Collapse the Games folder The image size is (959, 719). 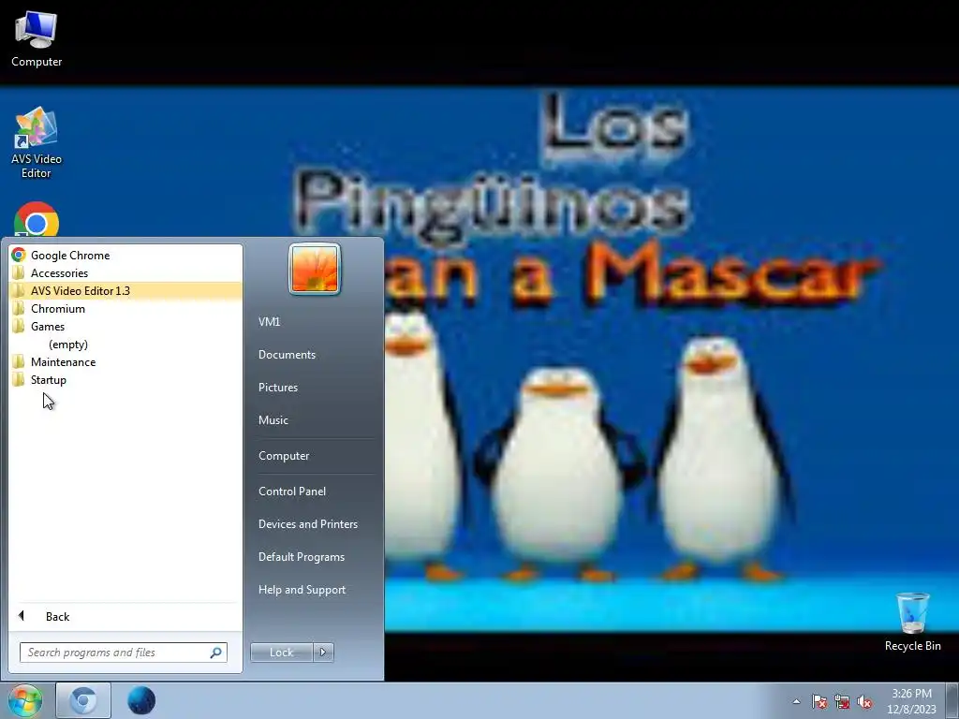125,327
